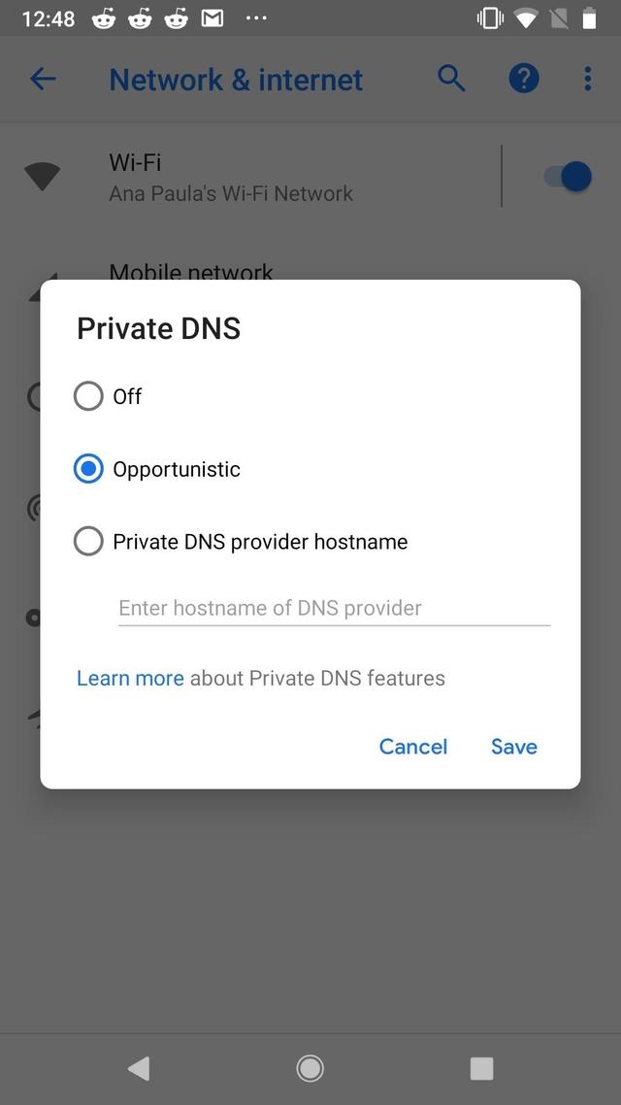
Task: Tap the Gmail notification icon in status bar
Action: point(212,18)
